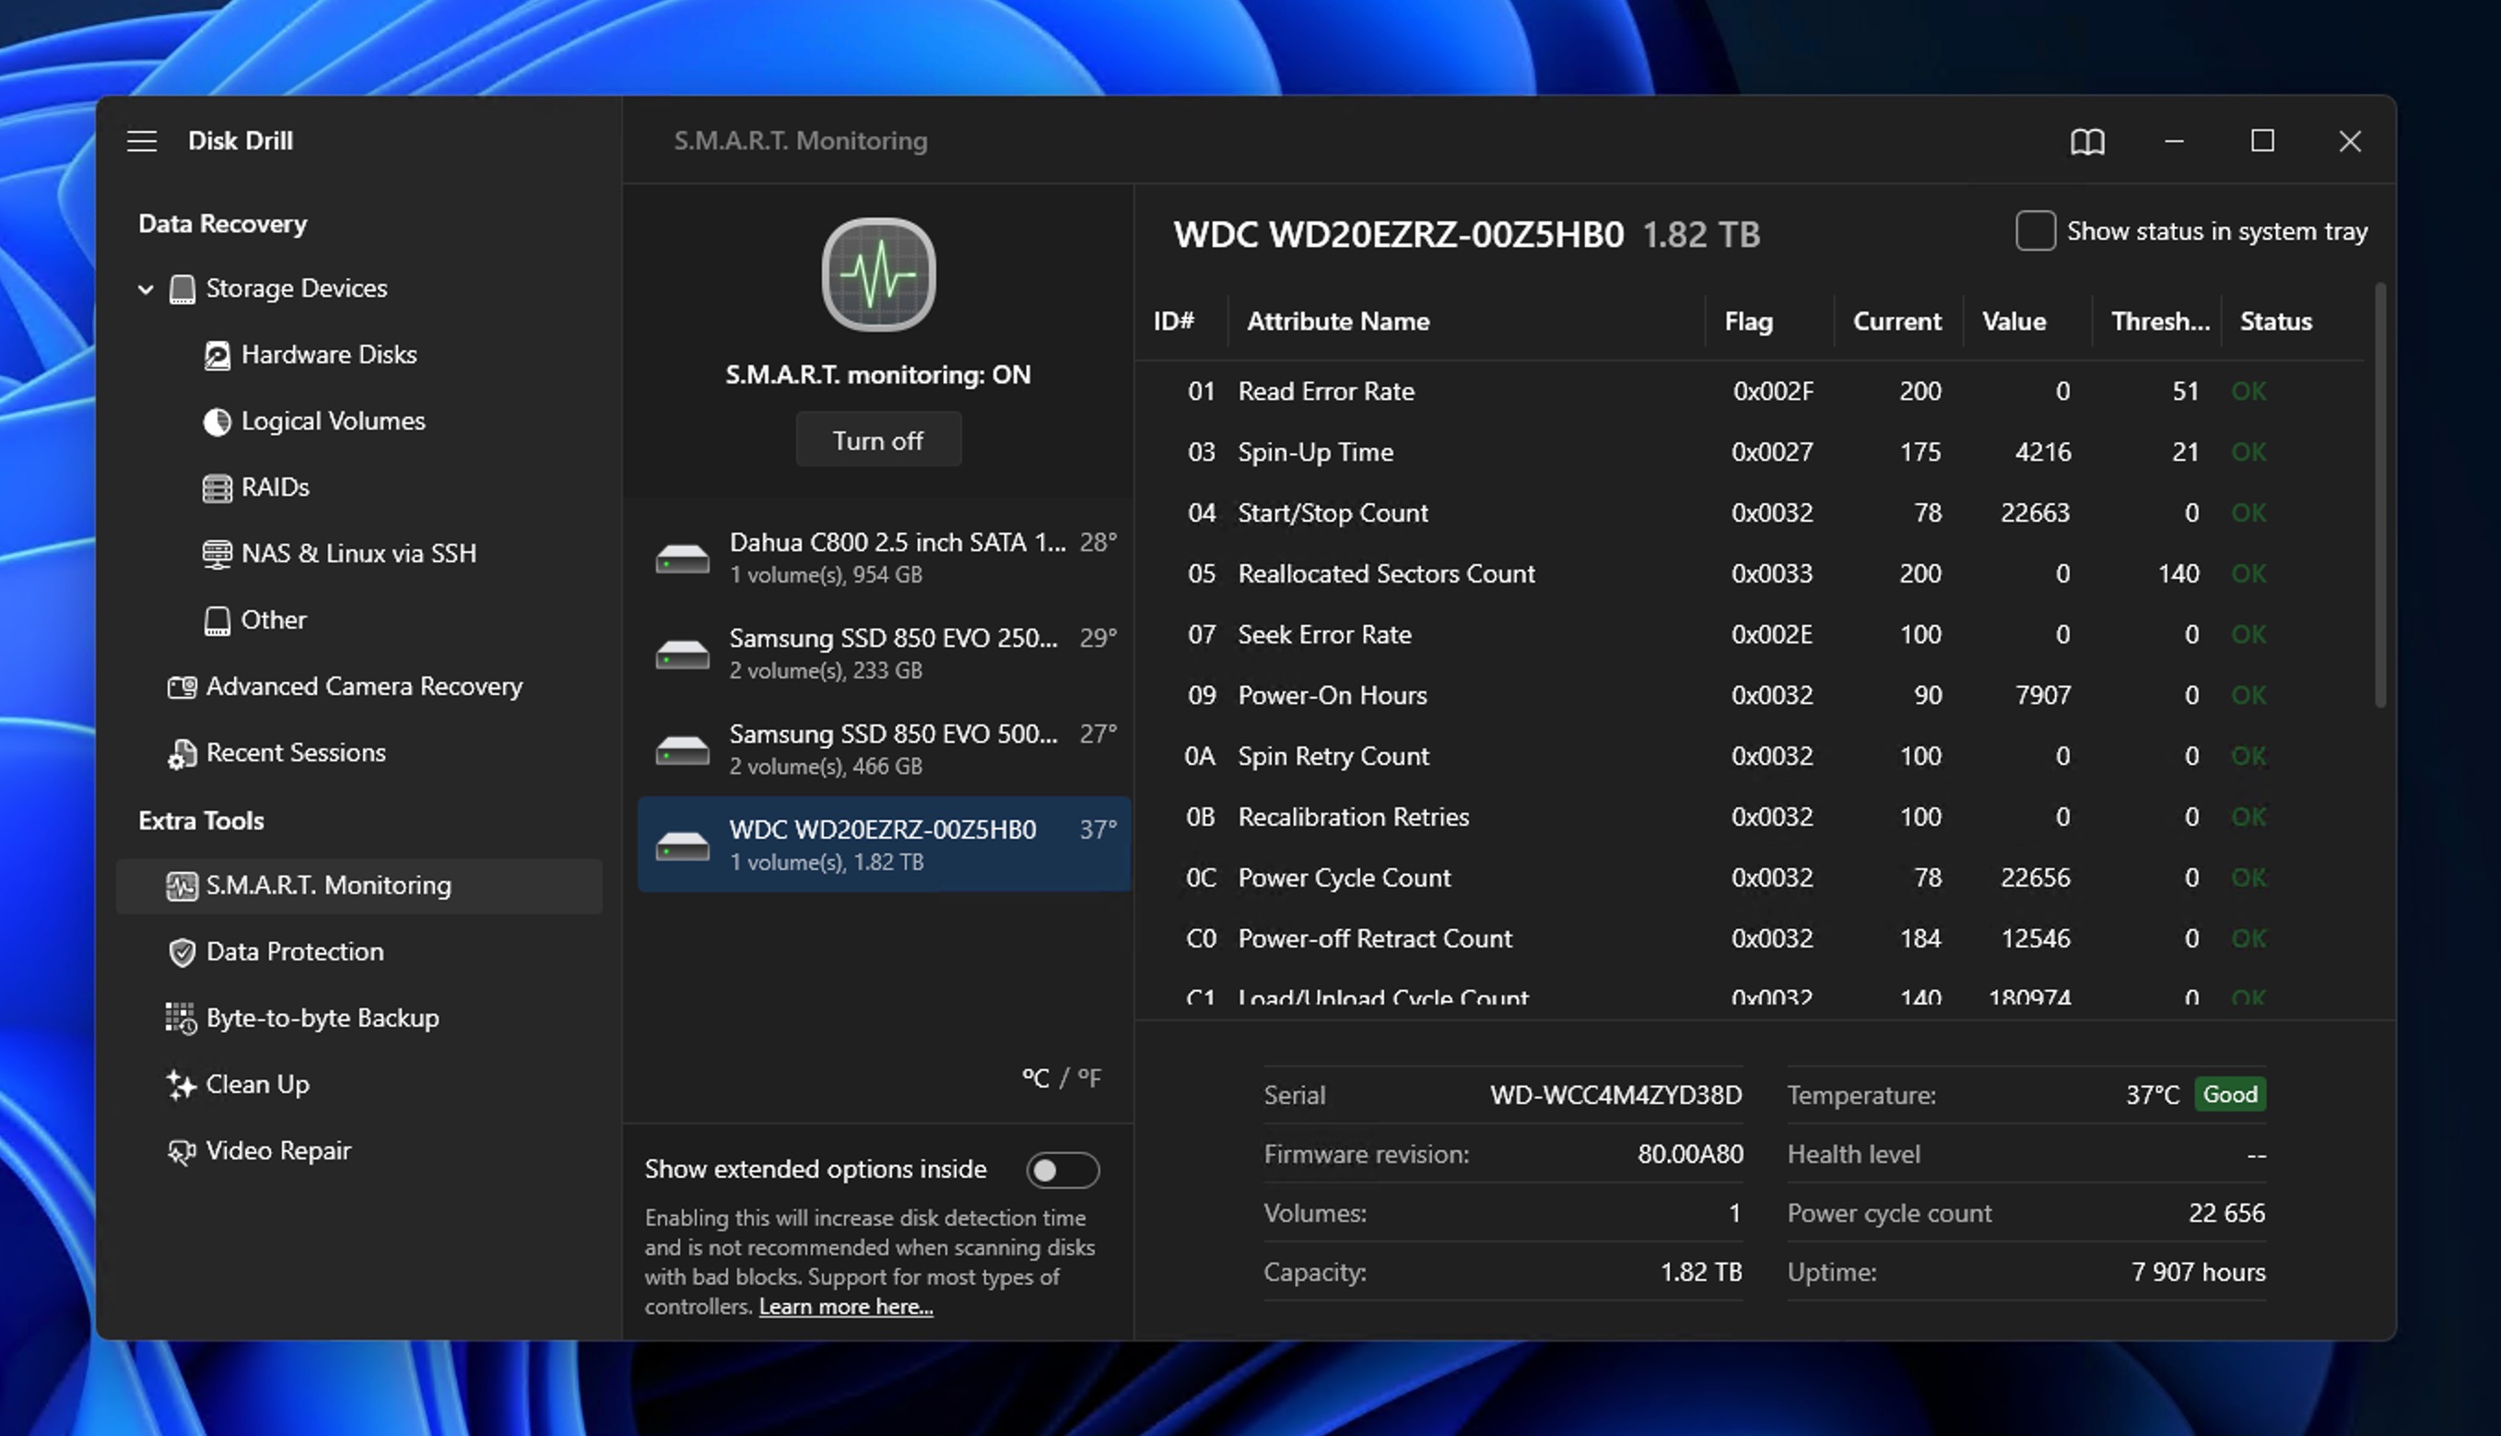2501x1436 pixels.
Task: Click the Storage Devices drive icon
Action: [182, 289]
